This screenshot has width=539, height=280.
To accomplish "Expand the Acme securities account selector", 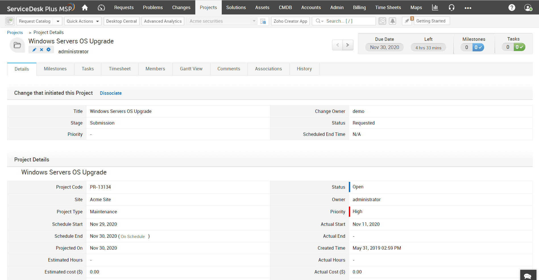I will 254,21.
